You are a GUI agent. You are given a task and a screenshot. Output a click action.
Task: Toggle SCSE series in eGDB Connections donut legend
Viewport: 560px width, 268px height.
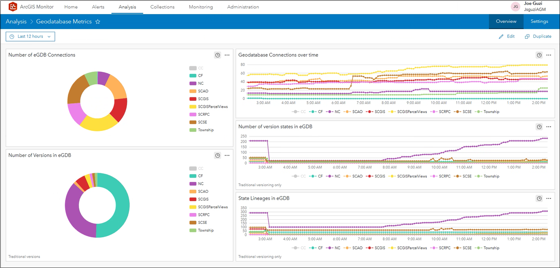pyautogui.click(x=198, y=122)
